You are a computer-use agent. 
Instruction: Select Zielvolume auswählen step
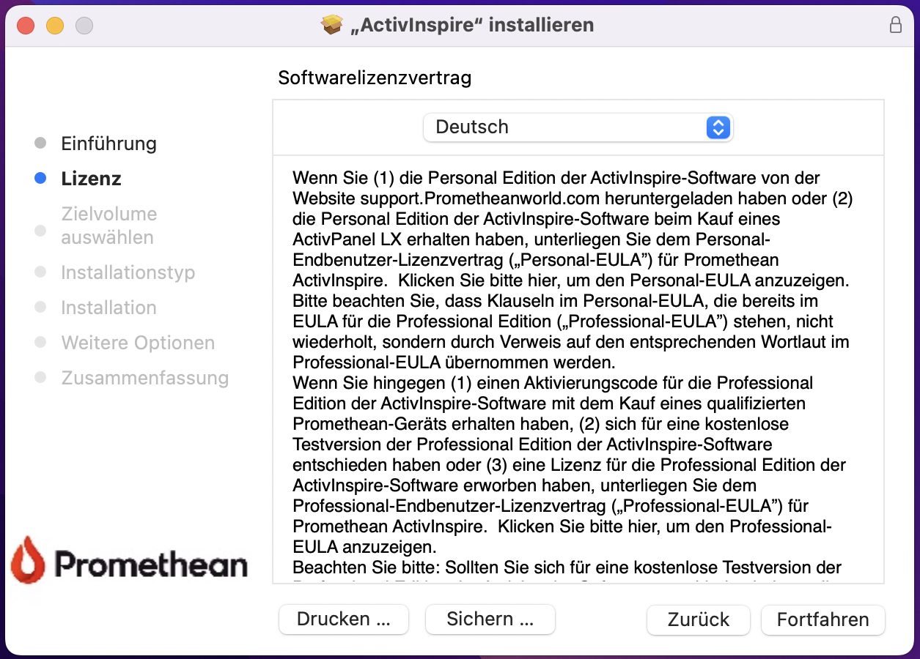point(108,226)
